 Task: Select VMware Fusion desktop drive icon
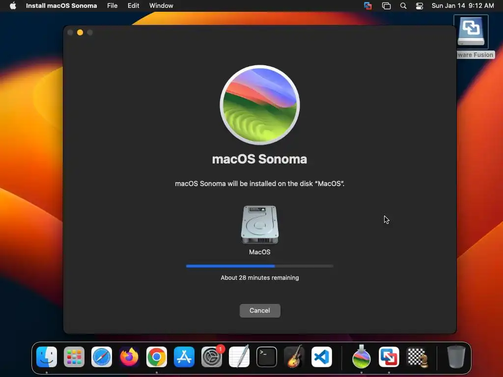[x=471, y=32]
